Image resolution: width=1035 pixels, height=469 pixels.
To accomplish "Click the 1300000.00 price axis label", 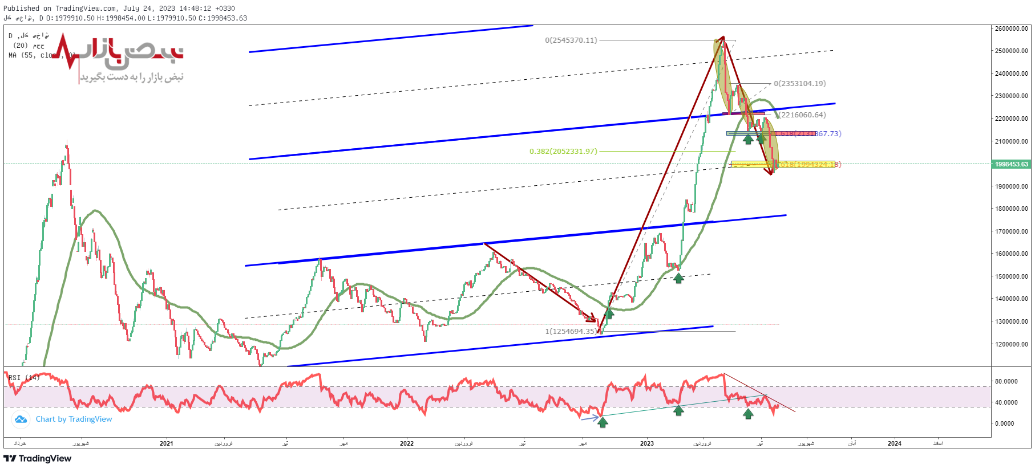I will point(1012,321).
